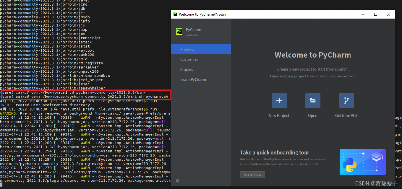
Task: Click the PyCharm title bar app icon
Action: 175,14
